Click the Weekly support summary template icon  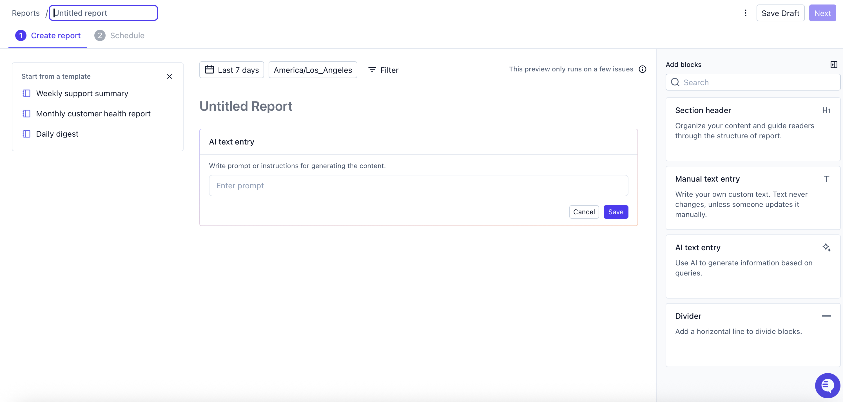click(26, 94)
